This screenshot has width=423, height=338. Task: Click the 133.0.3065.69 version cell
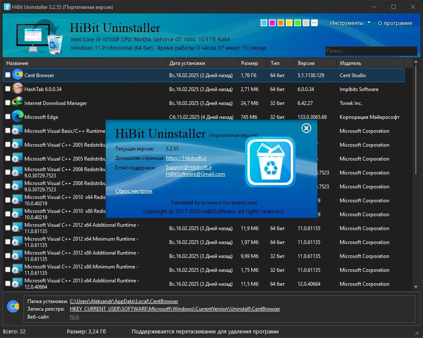click(x=312, y=117)
